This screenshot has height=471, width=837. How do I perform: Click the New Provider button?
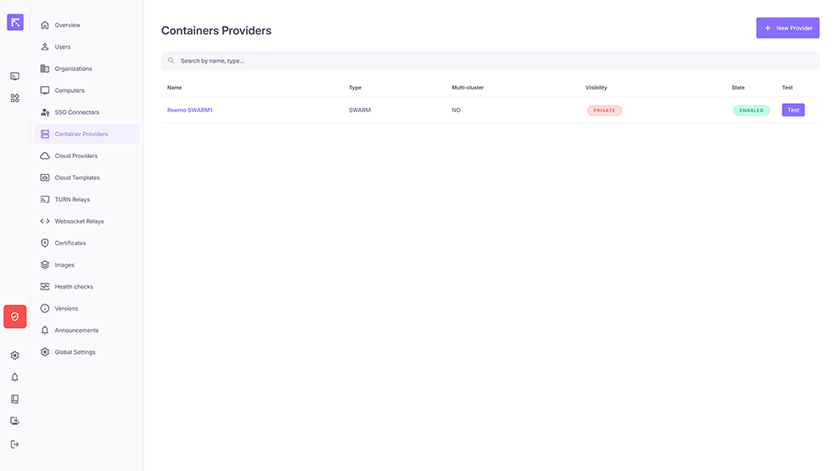788,28
